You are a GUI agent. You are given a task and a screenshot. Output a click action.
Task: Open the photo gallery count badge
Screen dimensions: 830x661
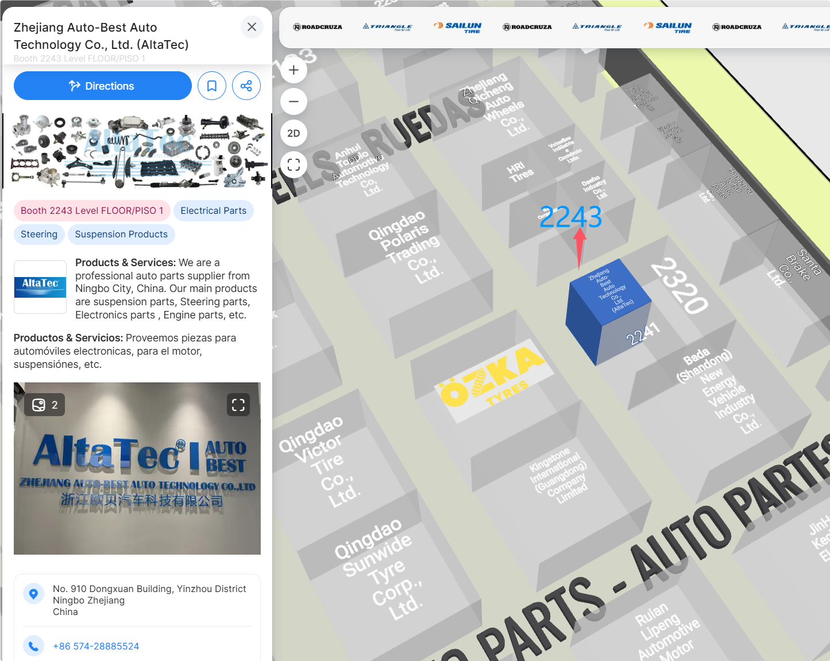pyautogui.click(x=45, y=405)
